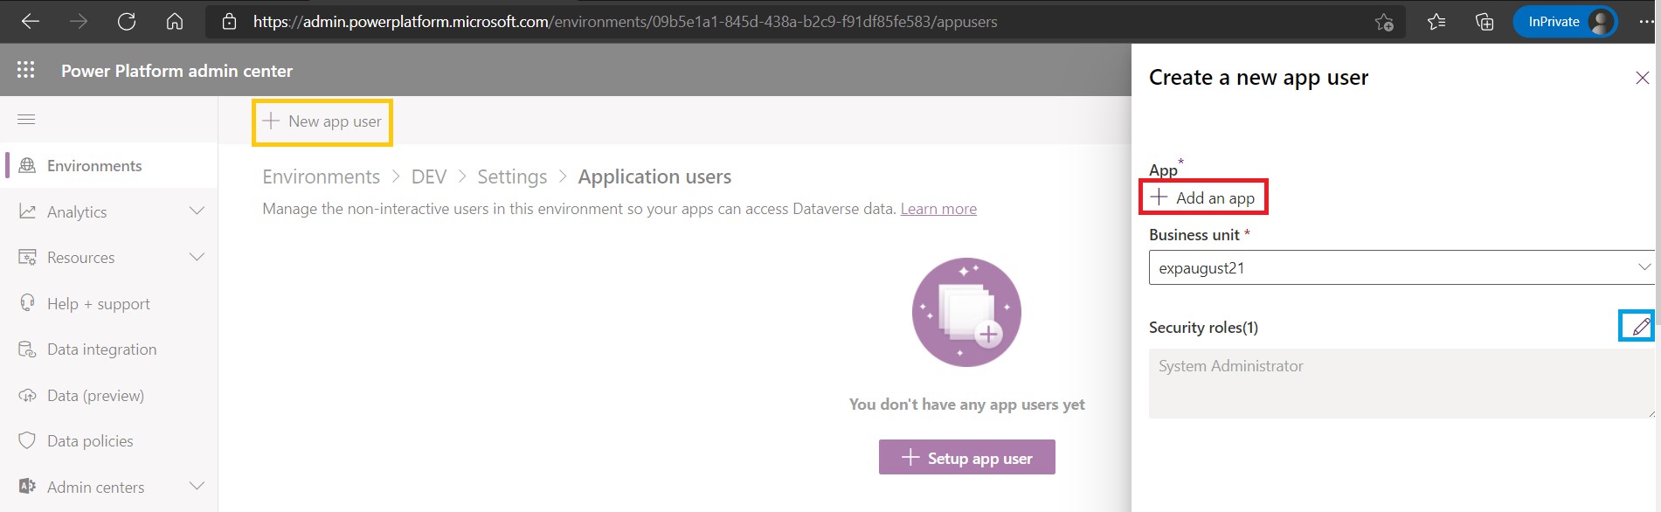This screenshot has width=1661, height=512.
Task: Reload the page with browser refresh icon
Action: click(127, 22)
